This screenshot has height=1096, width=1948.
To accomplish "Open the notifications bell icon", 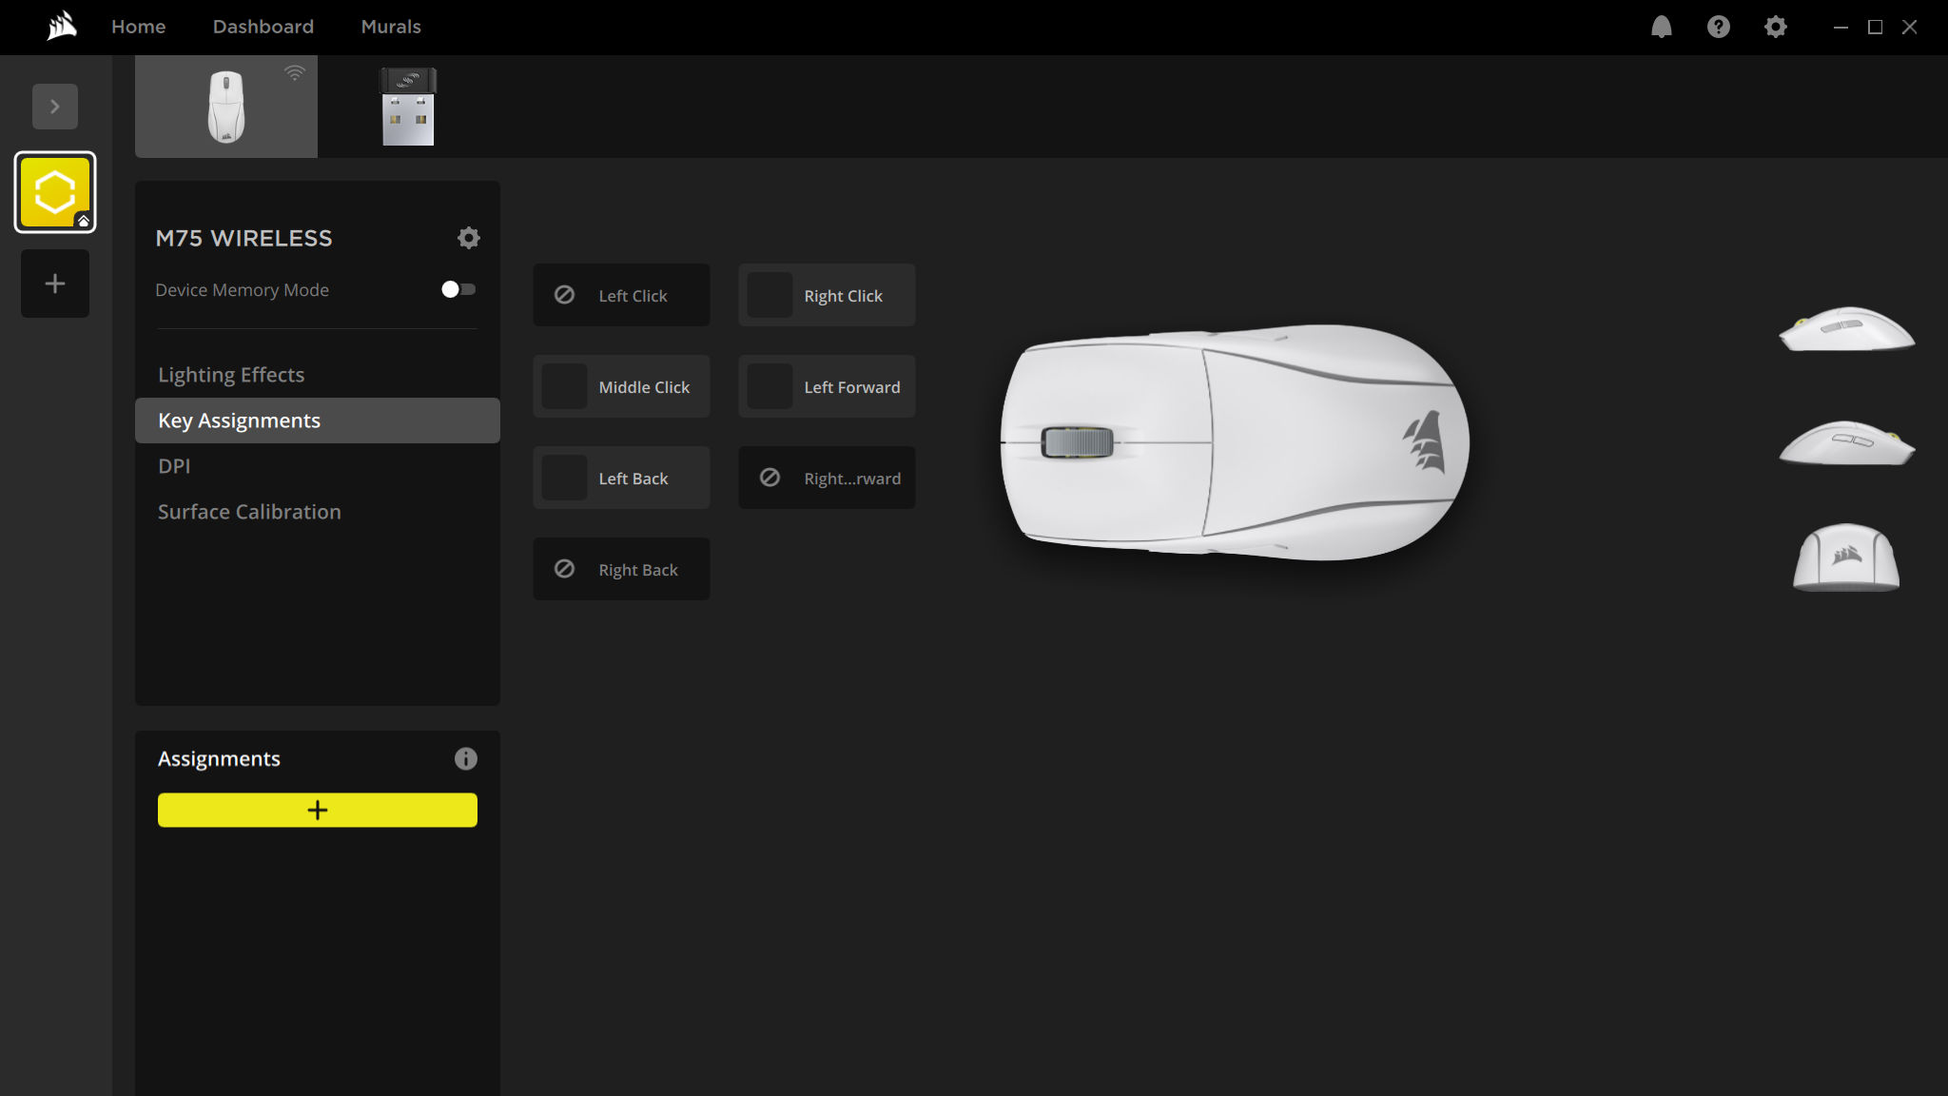I will pos(1661,26).
